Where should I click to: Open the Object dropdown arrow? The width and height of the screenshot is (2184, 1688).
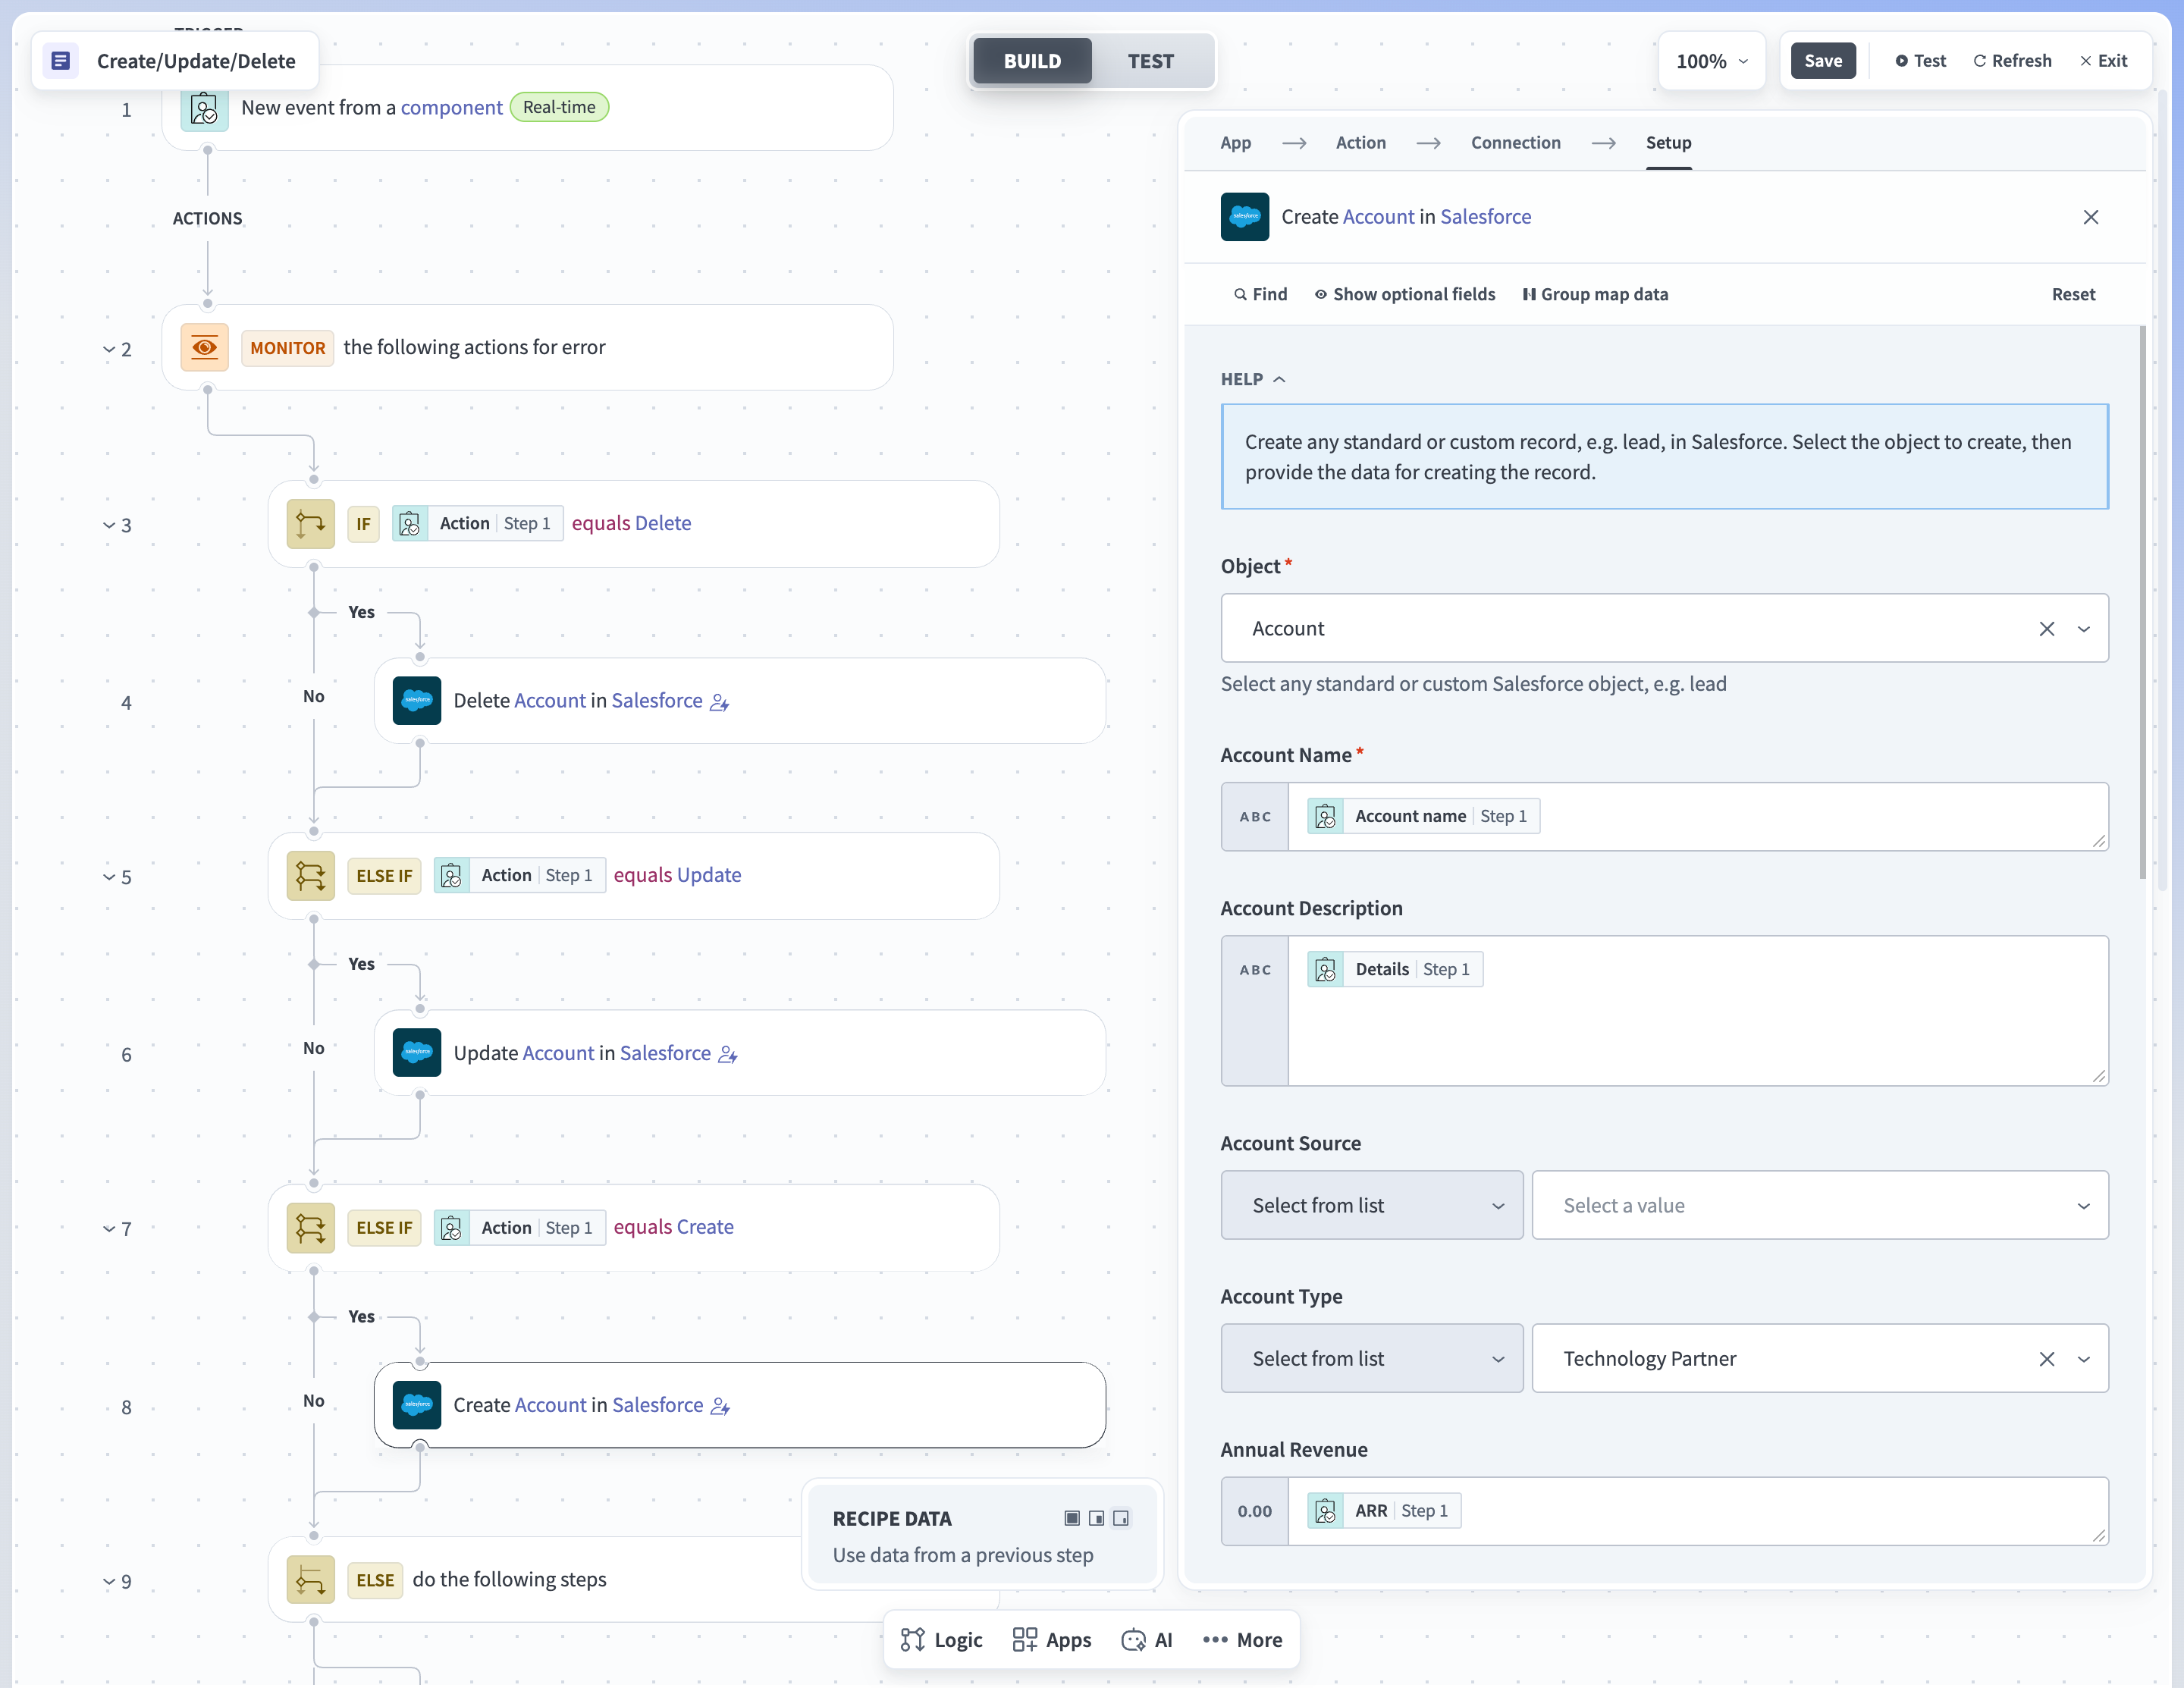(x=2084, y=629)
